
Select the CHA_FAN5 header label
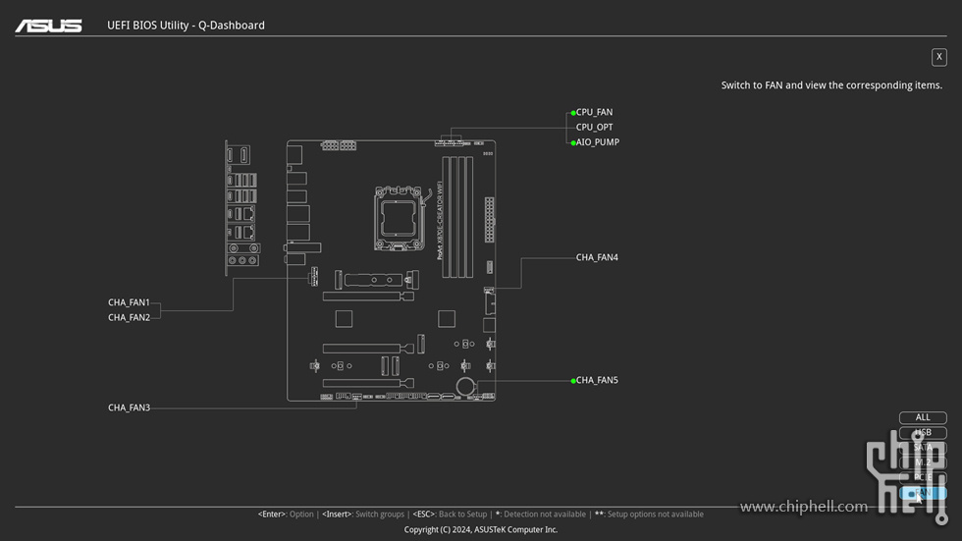[597, 380]
